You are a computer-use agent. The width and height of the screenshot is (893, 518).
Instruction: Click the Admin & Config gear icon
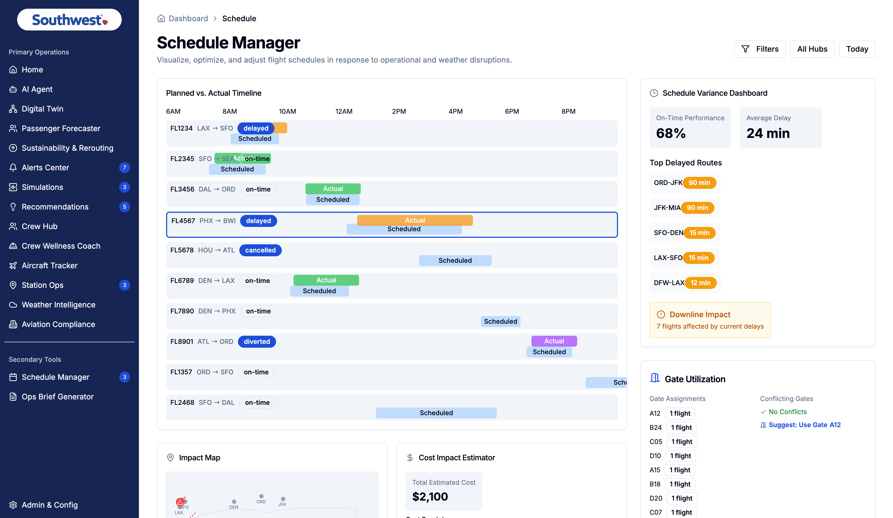pyautogui.click(x=13, y=505)
